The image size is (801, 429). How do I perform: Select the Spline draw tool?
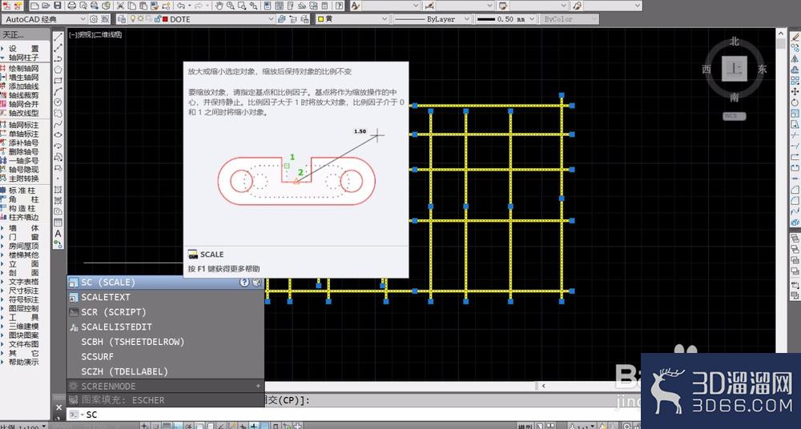click(58, 124)
